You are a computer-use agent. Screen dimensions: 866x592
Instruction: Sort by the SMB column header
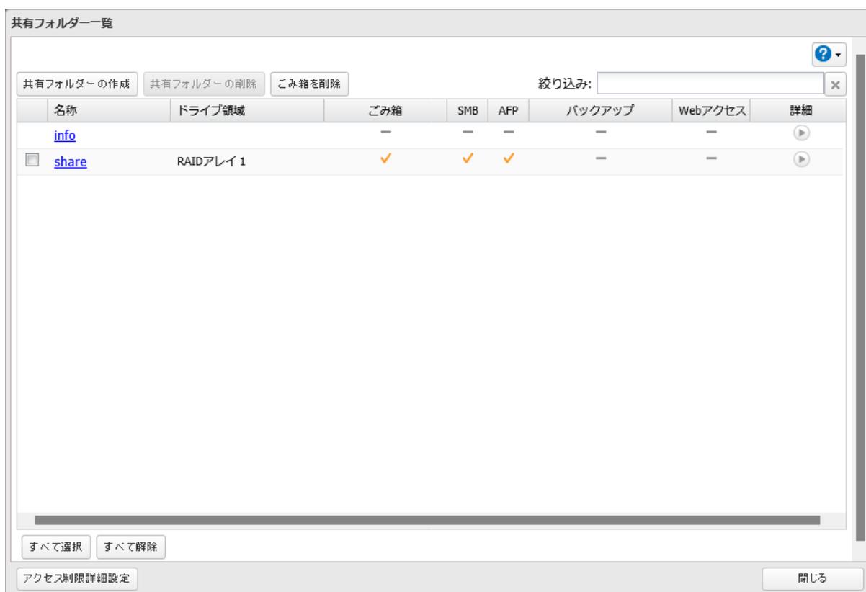tap(469, 109)
